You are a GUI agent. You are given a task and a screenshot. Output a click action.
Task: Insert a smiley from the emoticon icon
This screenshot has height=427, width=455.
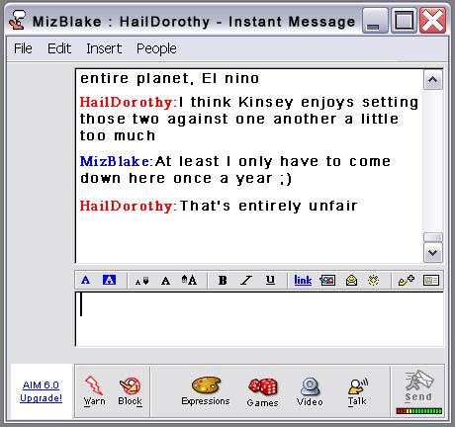373,281
